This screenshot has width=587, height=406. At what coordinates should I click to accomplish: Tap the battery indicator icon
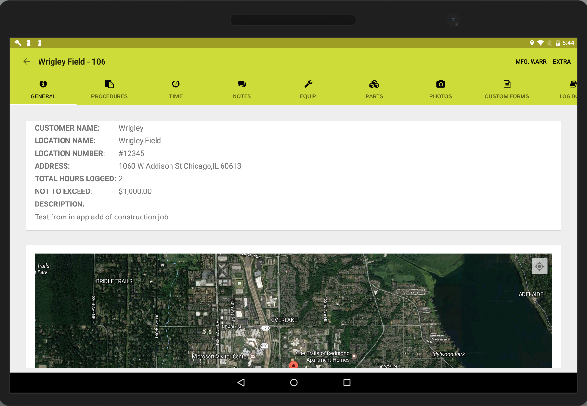[x=558, y=43]
